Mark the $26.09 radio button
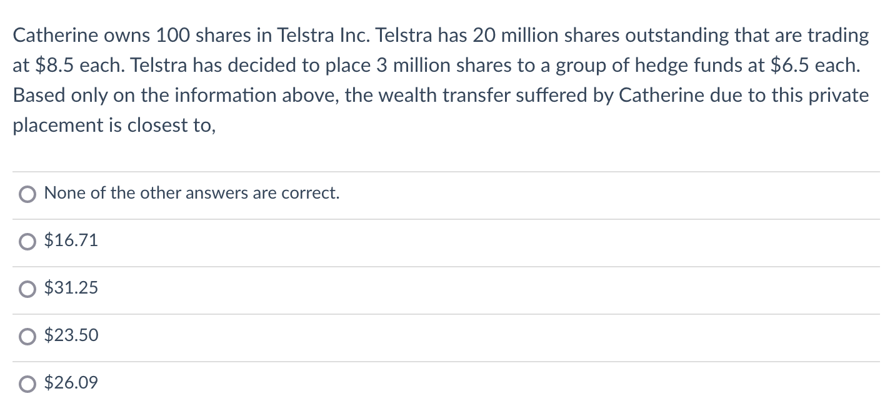The height and width of the screenshot is (411, 890). point(27,384)
